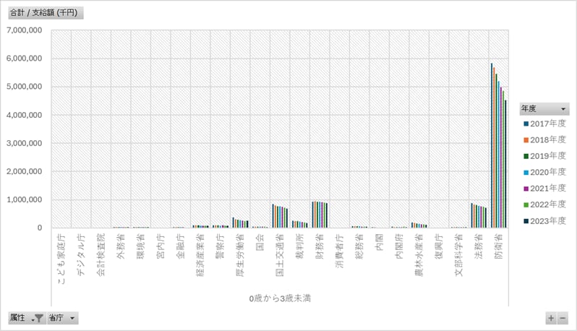Click the 防衛省 2023年度 bar
This screenshot has width=577, height=331.
click(505, 163)
